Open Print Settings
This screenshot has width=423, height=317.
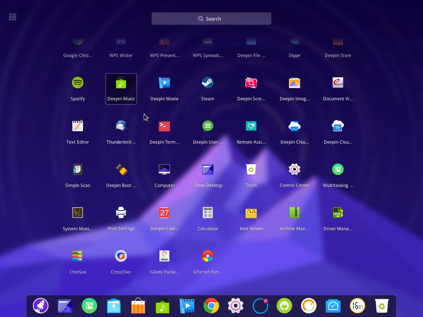121,213
